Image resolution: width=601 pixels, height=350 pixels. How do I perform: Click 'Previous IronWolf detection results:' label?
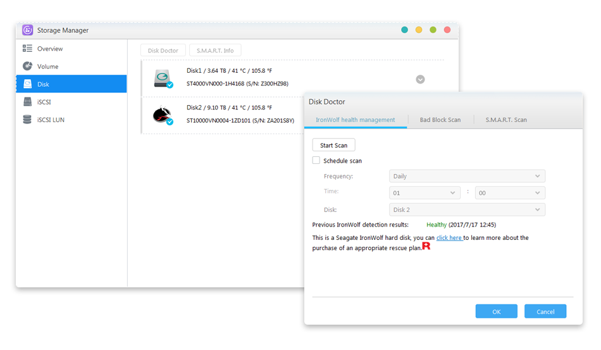pos(361,225)
